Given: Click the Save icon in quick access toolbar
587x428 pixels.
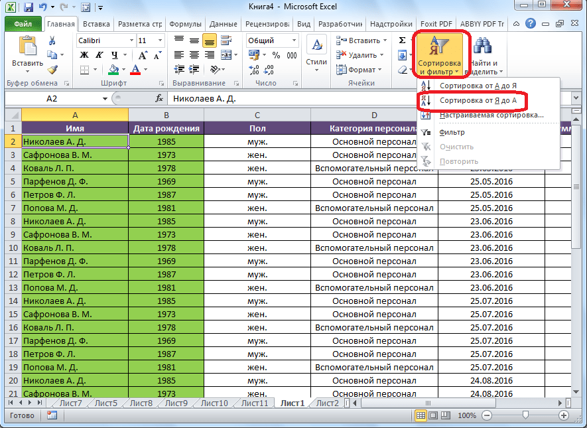Looking at the screenshot, I should 29,8.
